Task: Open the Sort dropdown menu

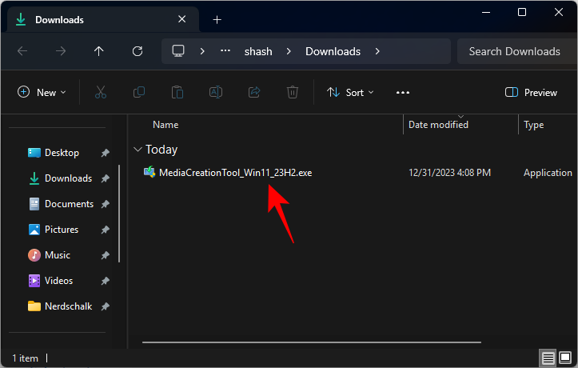Action: (350, 93)
